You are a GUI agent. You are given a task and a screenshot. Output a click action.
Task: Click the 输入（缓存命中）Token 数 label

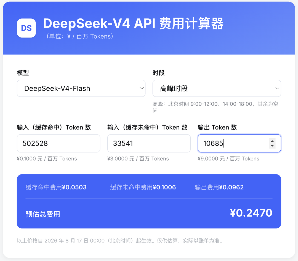point(54,127)
